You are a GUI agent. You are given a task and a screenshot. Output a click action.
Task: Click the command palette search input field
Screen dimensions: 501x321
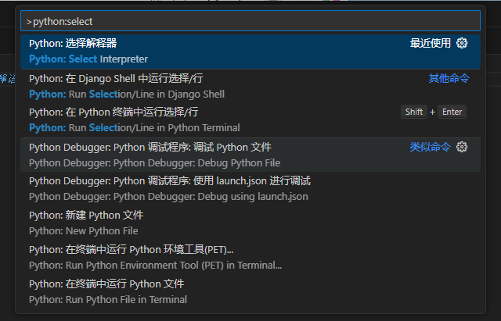tap(250, 21)
